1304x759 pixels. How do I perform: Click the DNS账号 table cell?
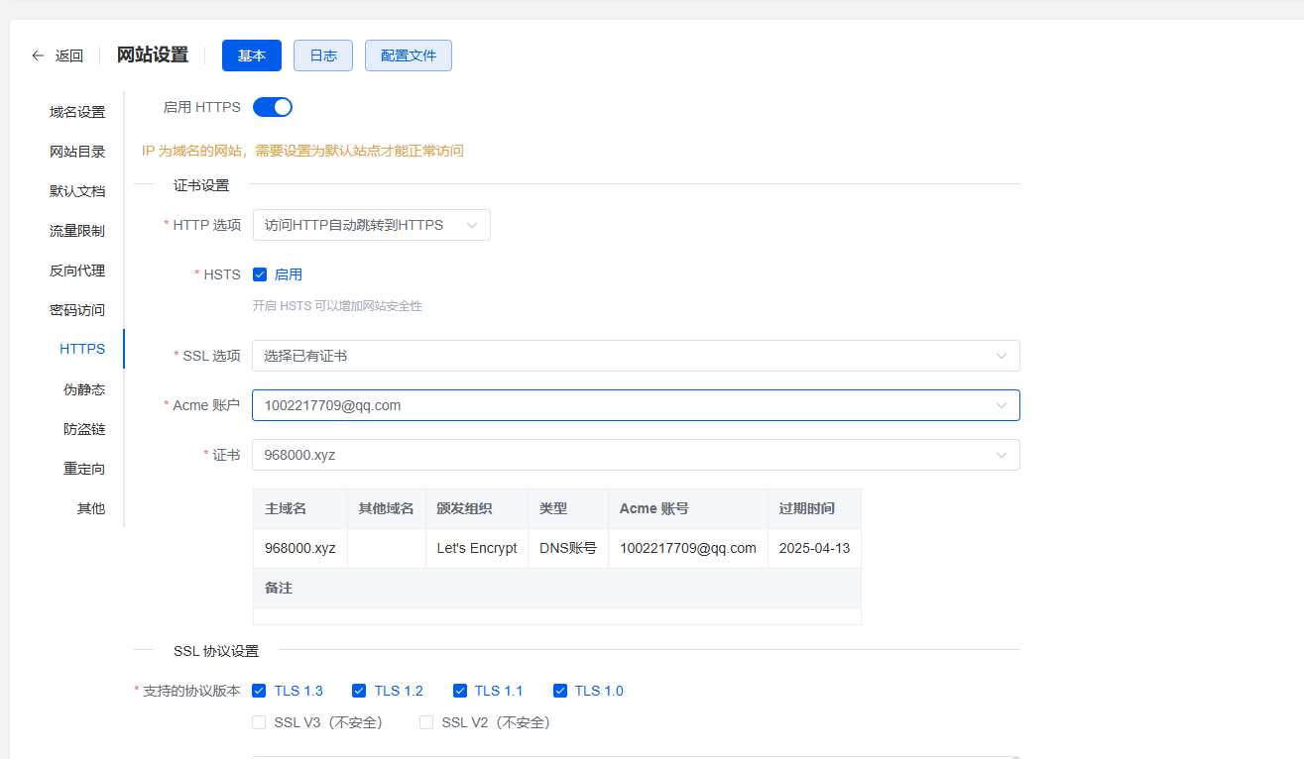[x=568, y=548]
